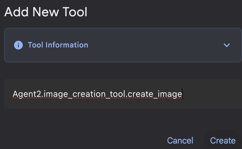242x149 pixels.
Task: Click the red-underlined text in the field
Action: pyautogui.click(x=97, y=94)
